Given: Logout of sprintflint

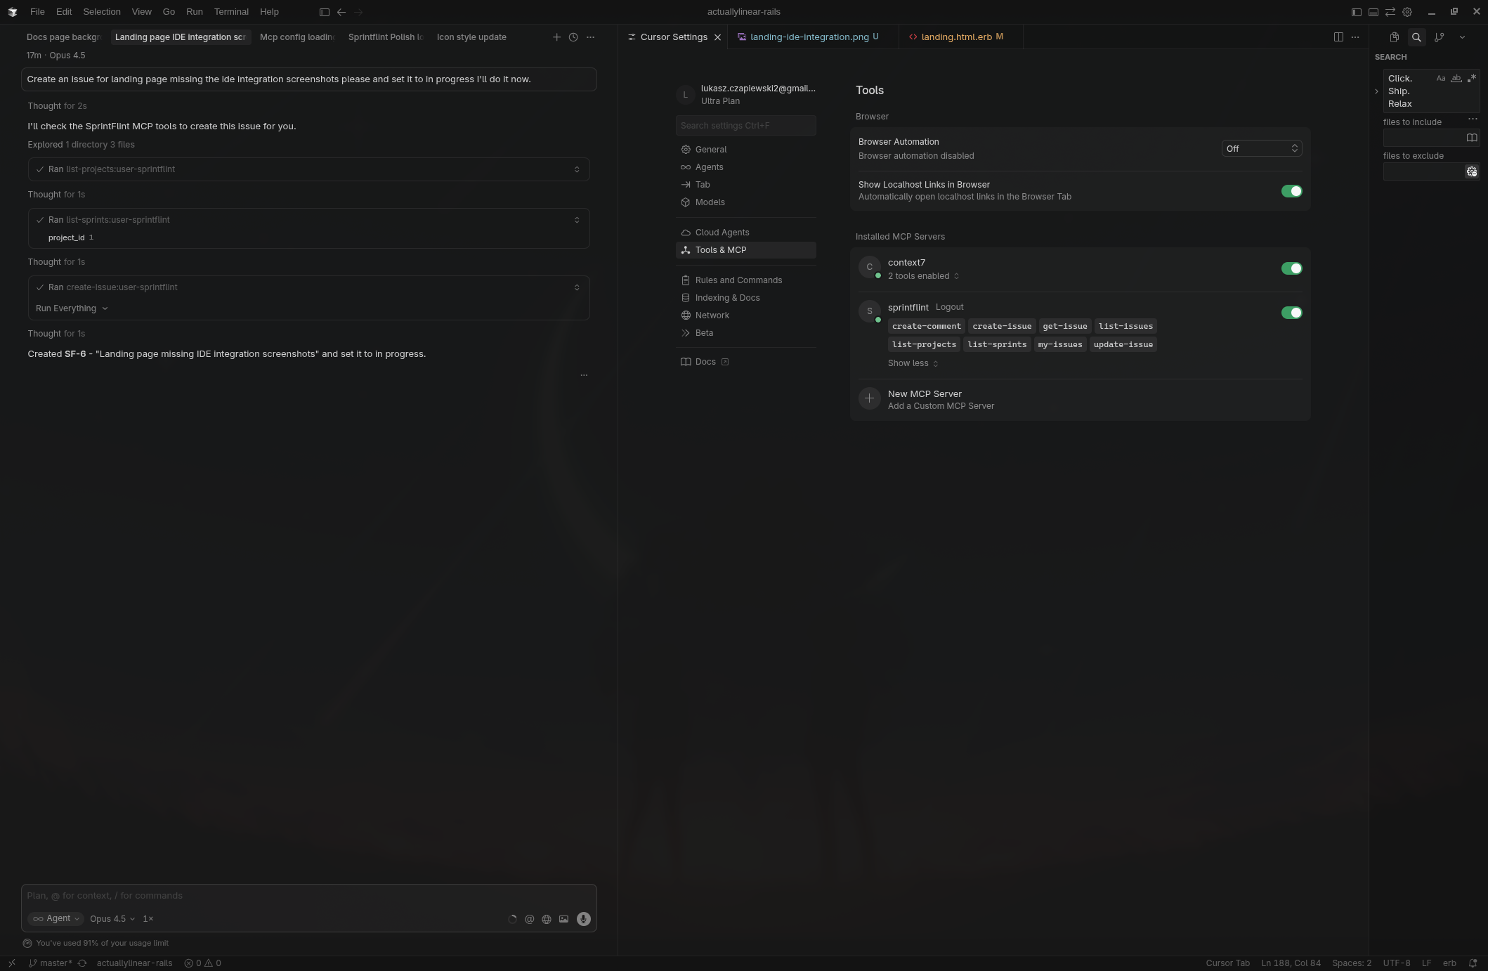Looking at the screenshot, I should point(950,307).
